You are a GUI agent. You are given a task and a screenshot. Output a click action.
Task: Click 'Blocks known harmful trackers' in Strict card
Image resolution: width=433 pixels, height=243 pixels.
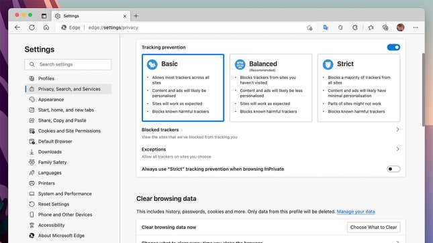pyautogui.click(x=356, y=112)
